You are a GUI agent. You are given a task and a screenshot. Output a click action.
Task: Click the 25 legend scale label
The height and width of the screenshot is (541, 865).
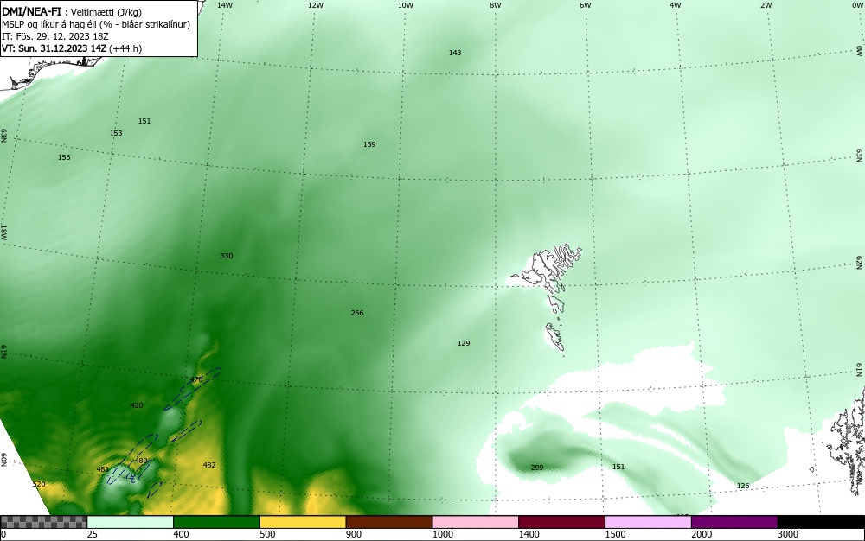click(93, 534)
